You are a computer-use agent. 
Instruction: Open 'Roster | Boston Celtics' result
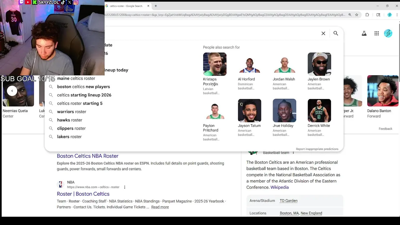(83, 194)
